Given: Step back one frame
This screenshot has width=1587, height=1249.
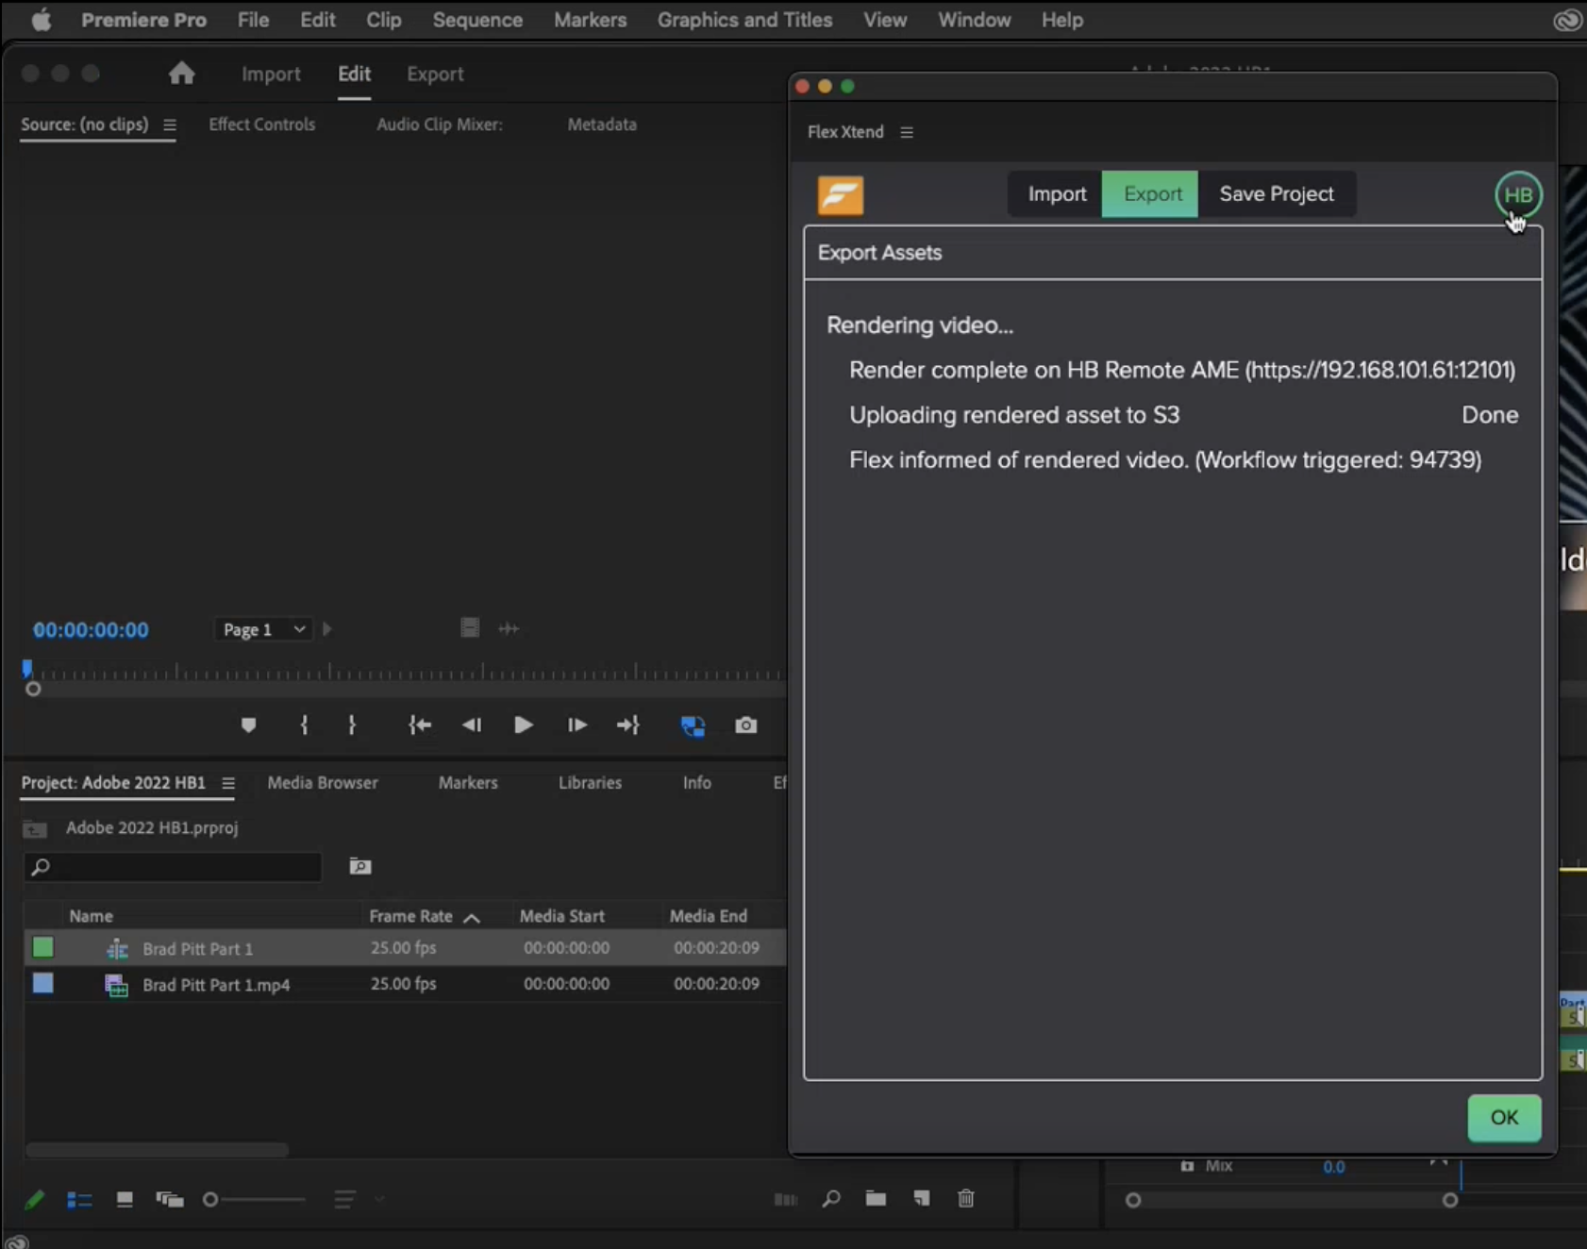Looking at the screenshot, I should (472, 725).
